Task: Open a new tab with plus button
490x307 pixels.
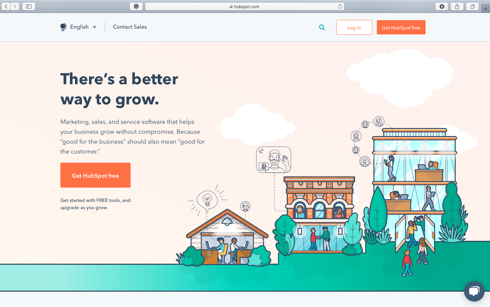Action: tap(486, 9)
